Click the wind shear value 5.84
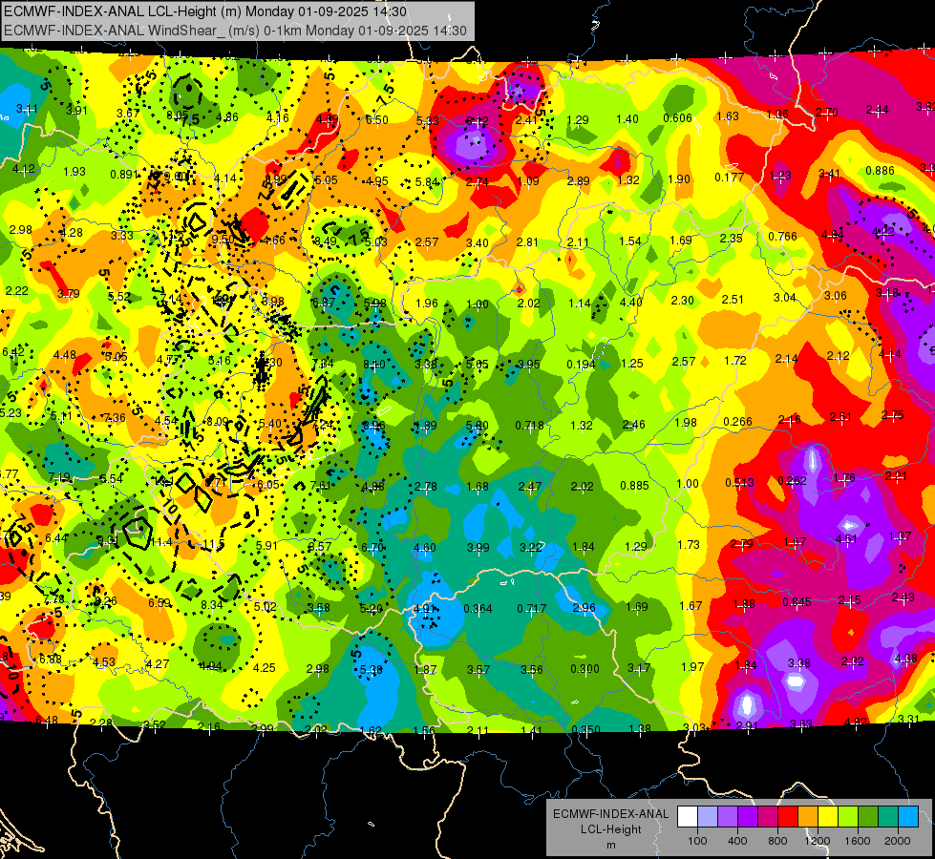This screenshot has height=859, width=935. [427, 181]
